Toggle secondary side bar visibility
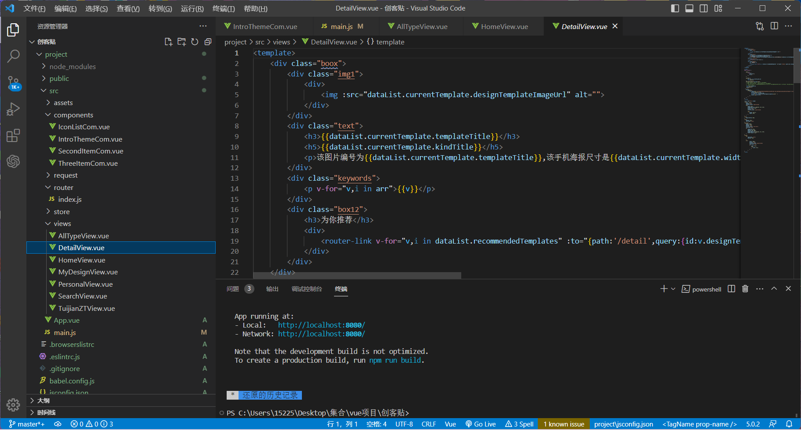Screen dimensions: 801x430 pos(704,8)
